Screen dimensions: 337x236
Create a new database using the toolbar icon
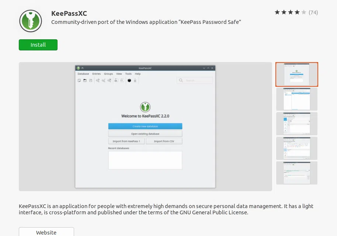point(79,80)
